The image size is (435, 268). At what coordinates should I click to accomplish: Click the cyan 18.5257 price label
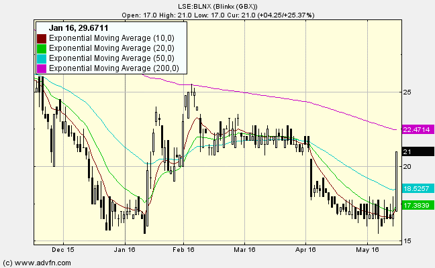tap(418, 189)
